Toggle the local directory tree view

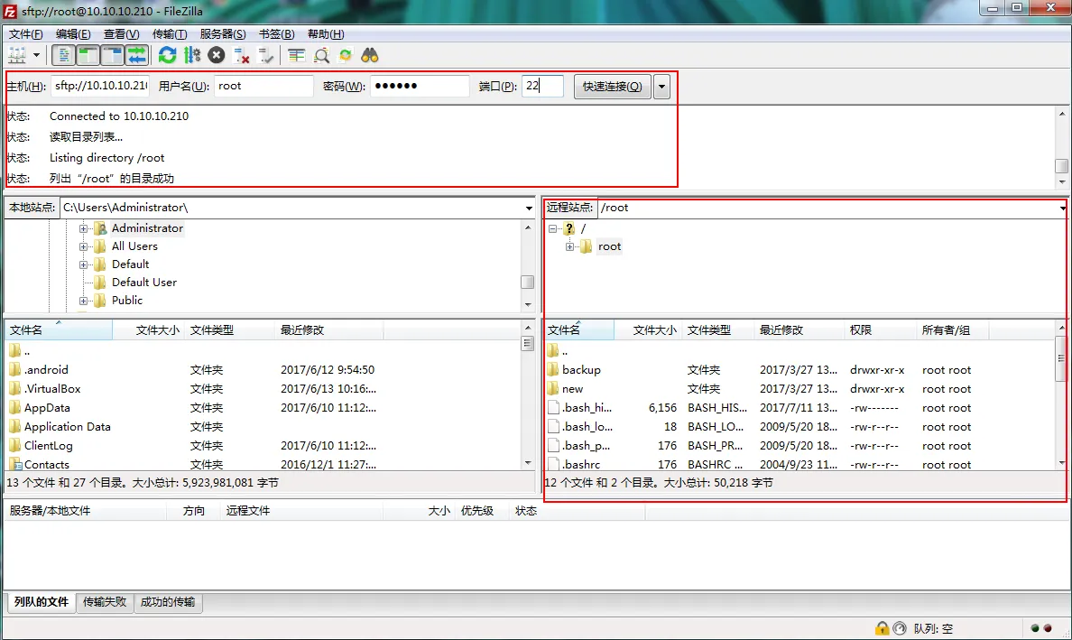click(x=88, y=55)
